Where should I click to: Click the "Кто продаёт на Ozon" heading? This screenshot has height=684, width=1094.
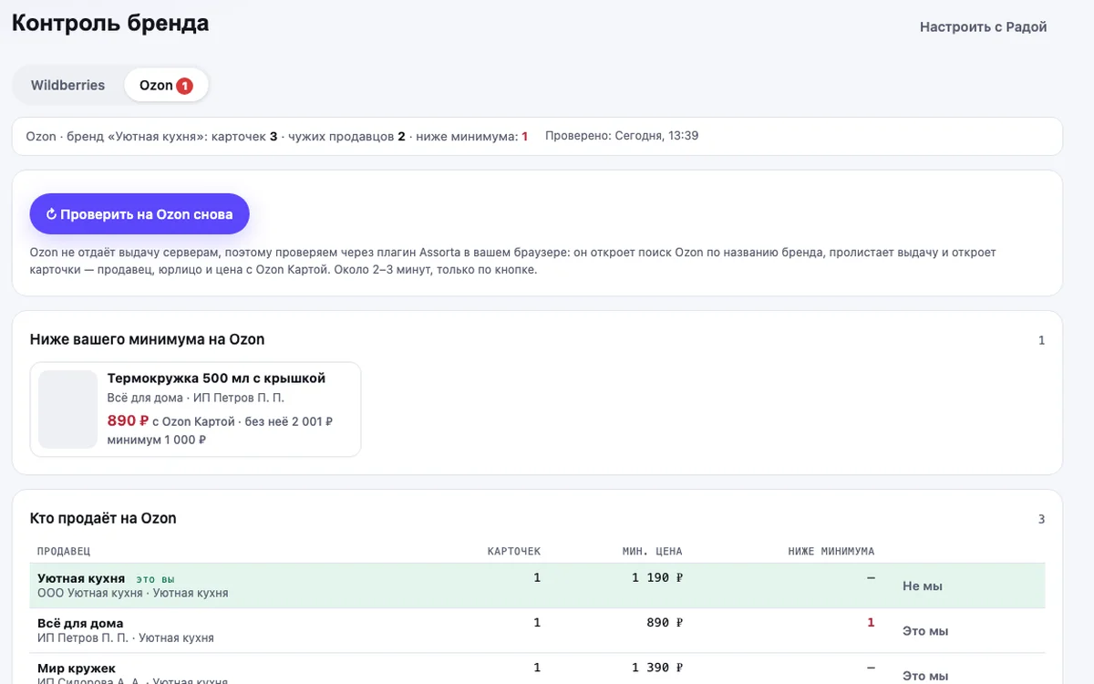click(x=103, y=518)
